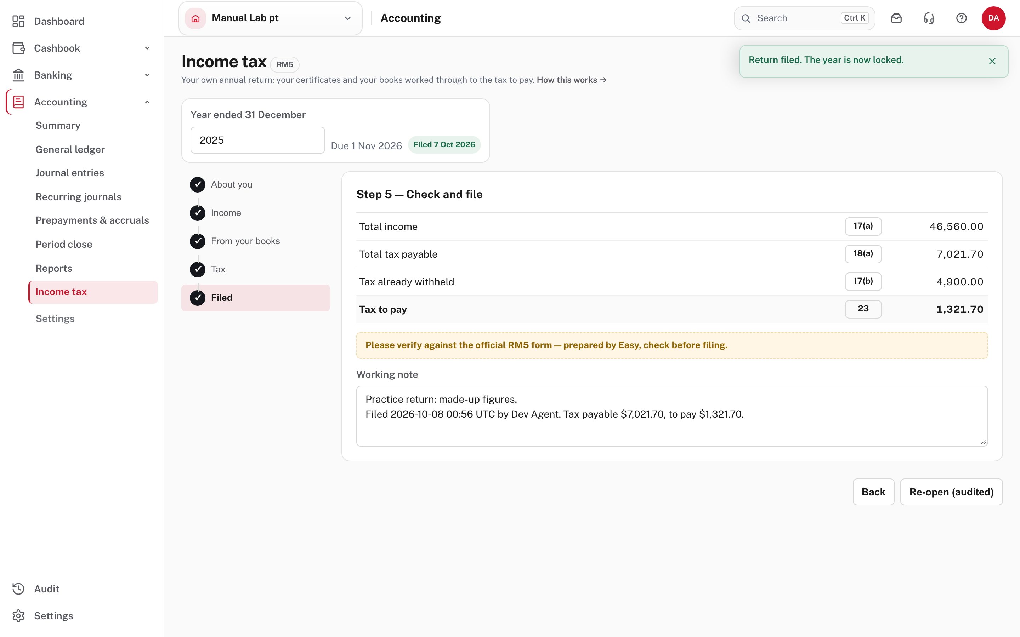Viewport: 1020px width, 637px height.
Task: Click the Filed 7 Oct 2026 badge
Action: coord(444,144)
